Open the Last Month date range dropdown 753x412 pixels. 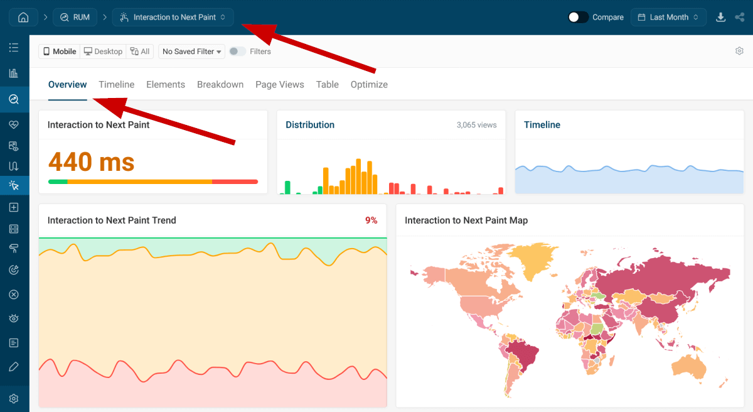668,17
